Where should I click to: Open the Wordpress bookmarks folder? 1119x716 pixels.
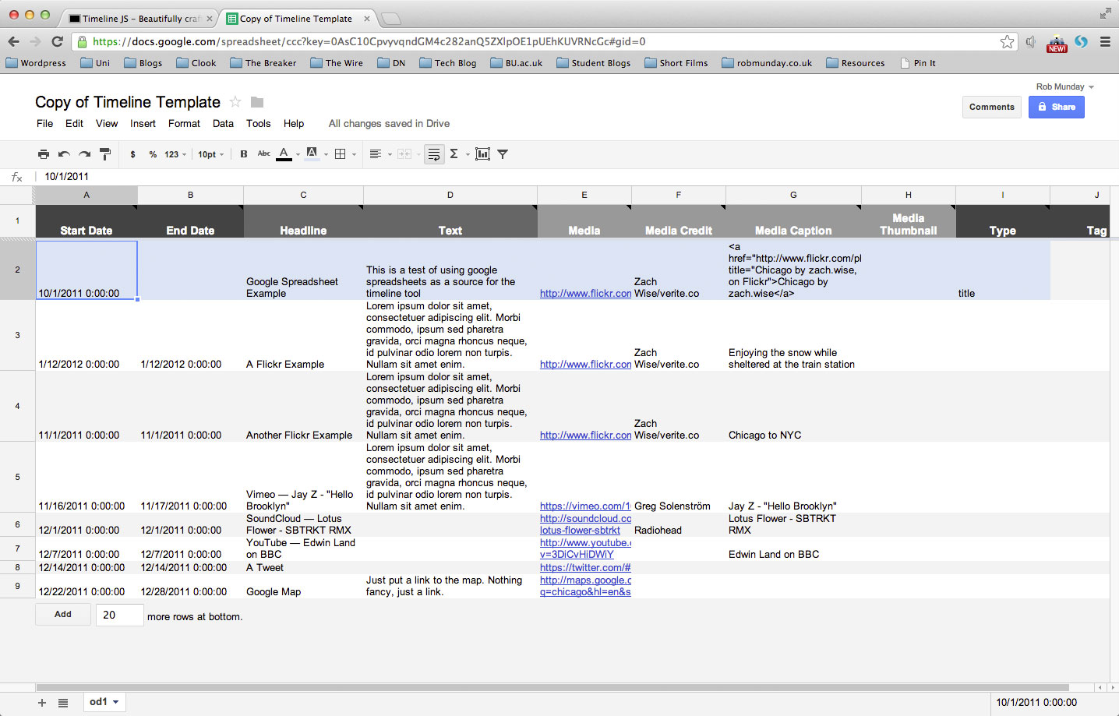point(36,63)
